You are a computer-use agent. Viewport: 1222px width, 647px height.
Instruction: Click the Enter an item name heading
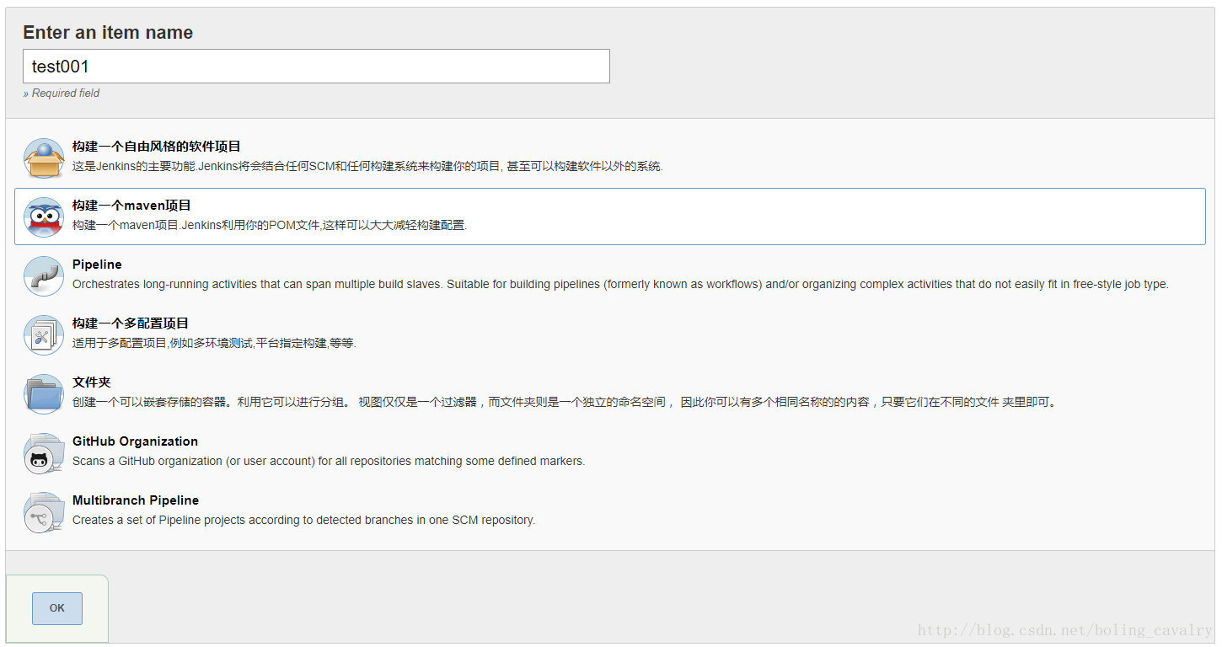(x=108, y=33)
